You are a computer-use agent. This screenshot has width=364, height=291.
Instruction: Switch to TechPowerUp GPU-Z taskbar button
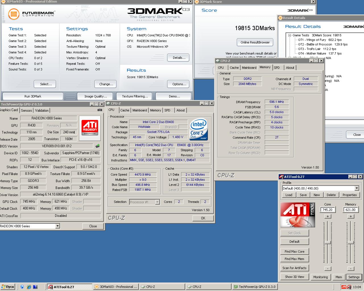coord(255,287)
